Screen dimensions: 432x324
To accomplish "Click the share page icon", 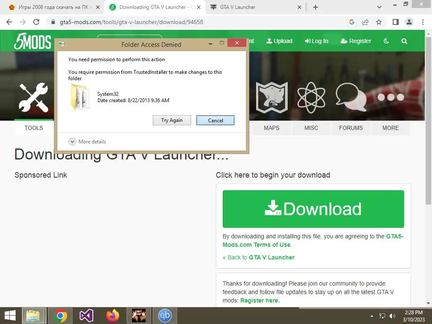I will (x=365, y=22).
